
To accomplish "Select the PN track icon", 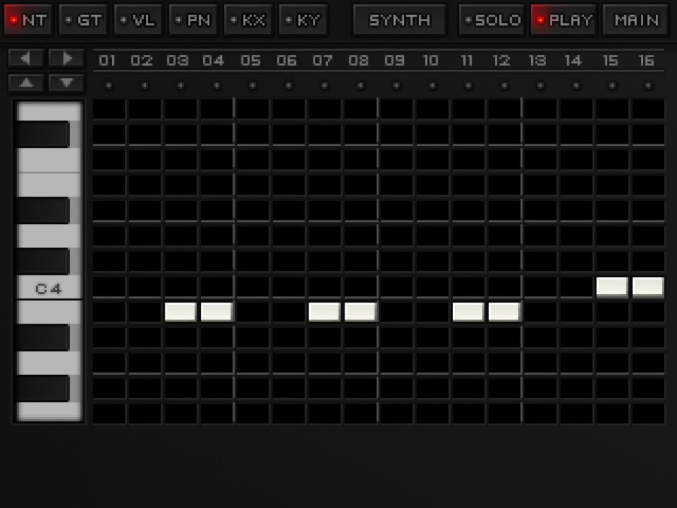I will [193, 20].
